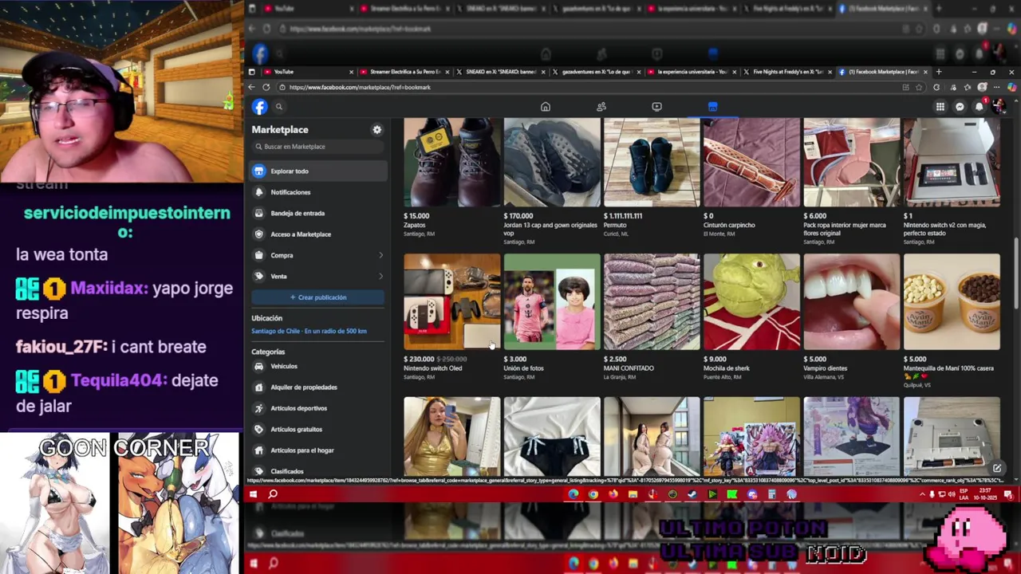Open Marketplace settings gear
The height and width of the screenshot is (574, 1021).
pos(377,130)
